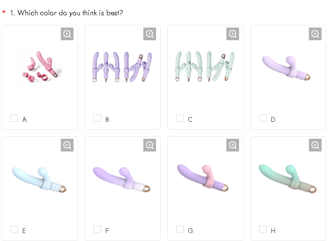Tick option C checkbox
Image resolution: width=329 pixels, height=241 pixels.
click(x=180, y=118)
